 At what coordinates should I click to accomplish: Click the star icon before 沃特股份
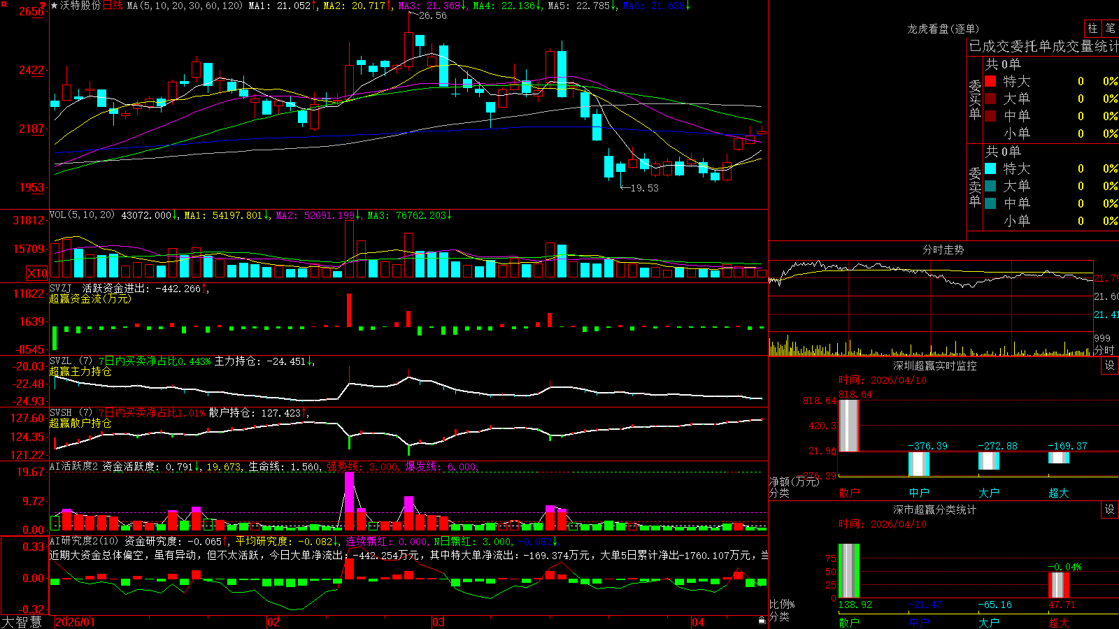[55, 6]
